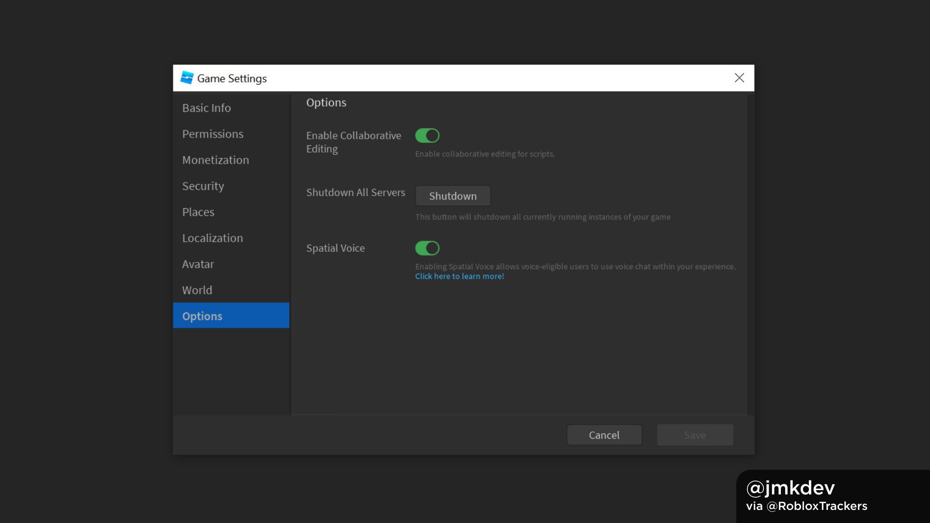The height and width of the screenshot is (523, 930).
Task: Toggle Spatial Voice voice chat off
Action: [427, 248]
